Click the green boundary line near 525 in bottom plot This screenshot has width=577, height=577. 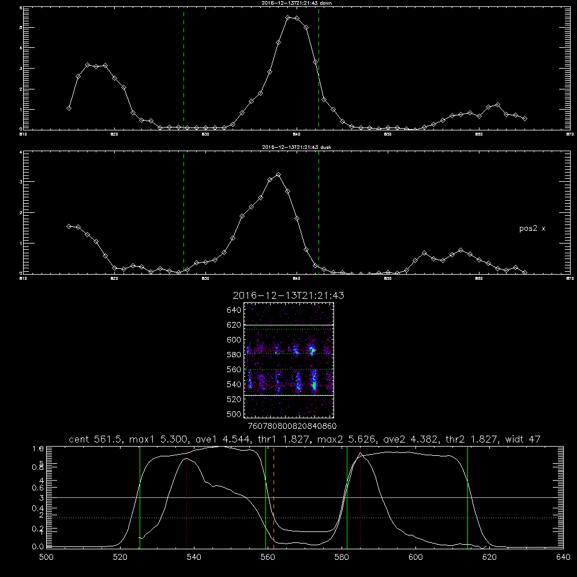140,497
